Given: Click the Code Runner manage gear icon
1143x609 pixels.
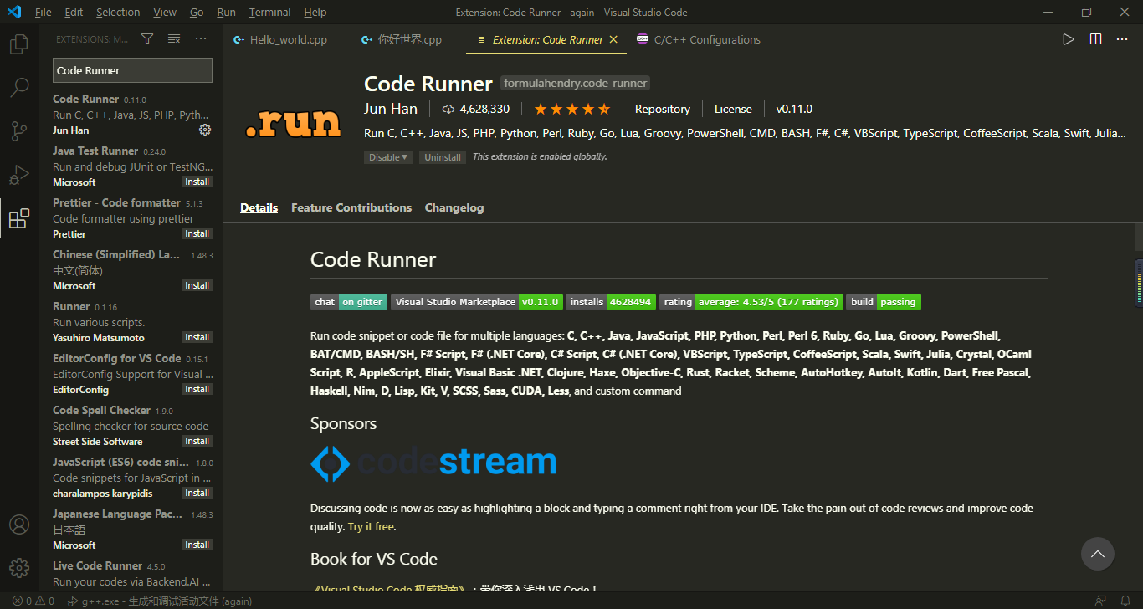Looking at the screenshot, I should [205, 130].
